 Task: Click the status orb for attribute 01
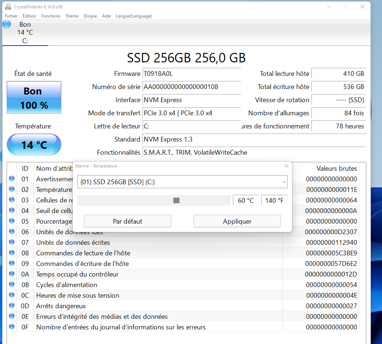coord(12,178)
